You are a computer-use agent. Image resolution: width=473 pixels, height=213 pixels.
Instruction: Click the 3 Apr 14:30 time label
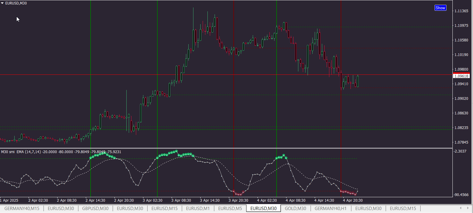pyautogui.click(x=210, y=200)
